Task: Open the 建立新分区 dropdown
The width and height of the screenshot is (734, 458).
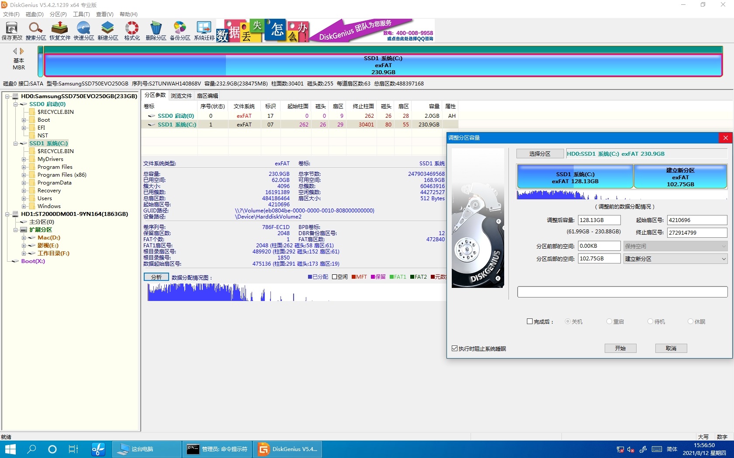Action: tap(675, 259)
